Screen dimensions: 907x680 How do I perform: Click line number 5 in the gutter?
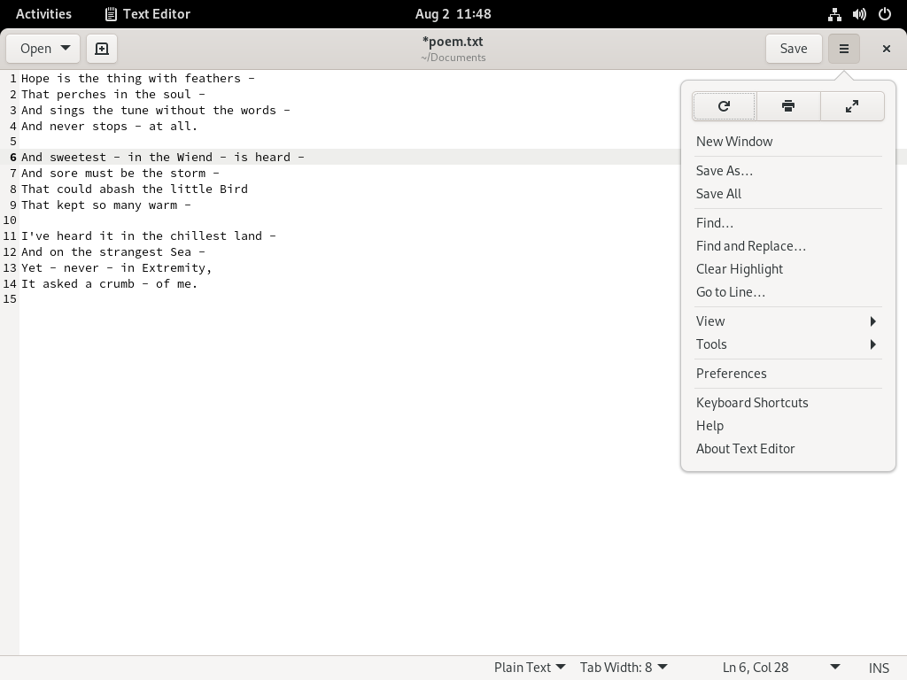point(13,142)
